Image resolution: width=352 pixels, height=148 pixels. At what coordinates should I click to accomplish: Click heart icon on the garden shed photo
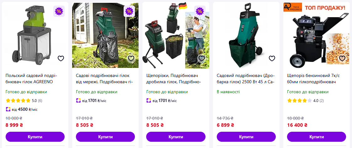point(131,59)
